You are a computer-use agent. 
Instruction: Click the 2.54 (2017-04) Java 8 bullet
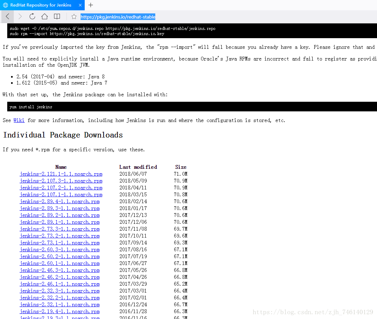(61, 77)
